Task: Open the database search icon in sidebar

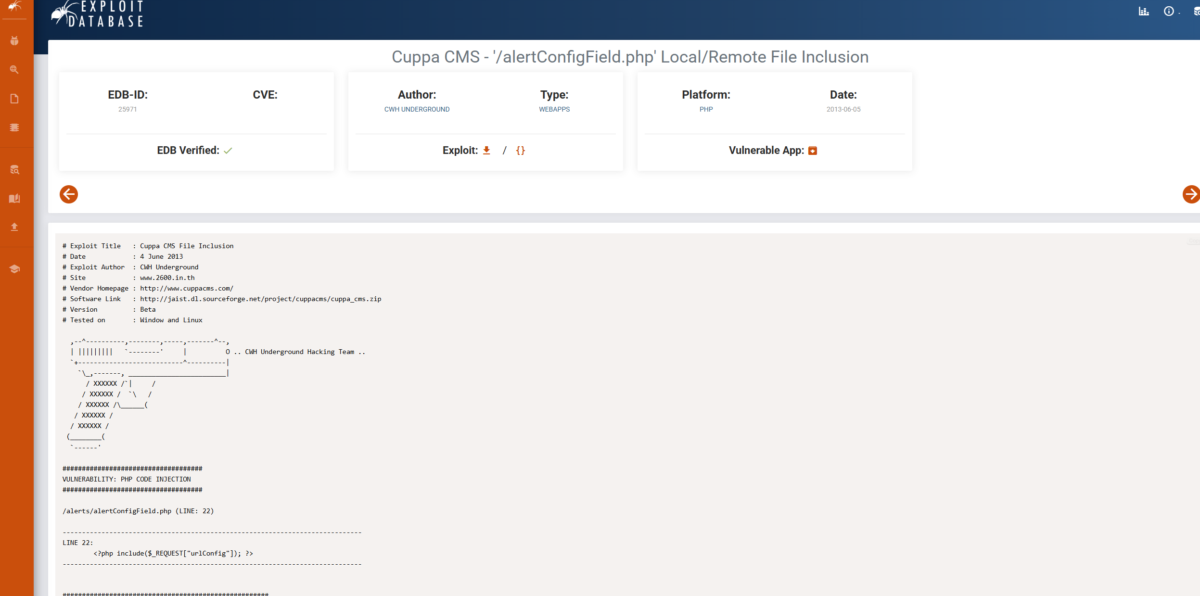Action: point(14,169)
